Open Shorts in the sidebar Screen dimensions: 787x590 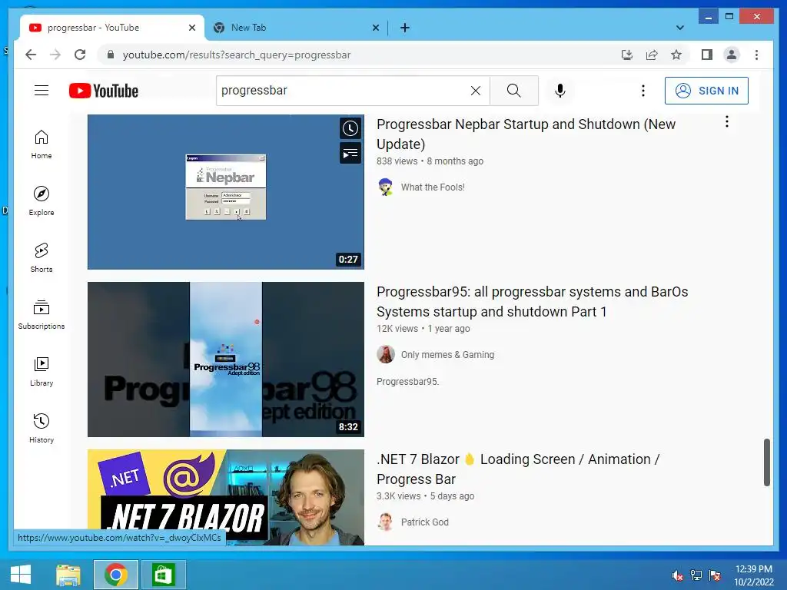(x=42, y=258)
